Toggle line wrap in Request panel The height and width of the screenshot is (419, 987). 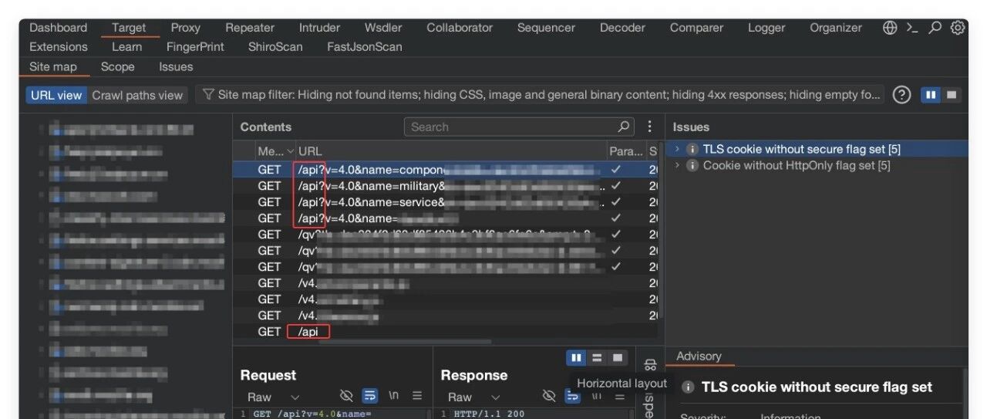(x=370, y=396)
